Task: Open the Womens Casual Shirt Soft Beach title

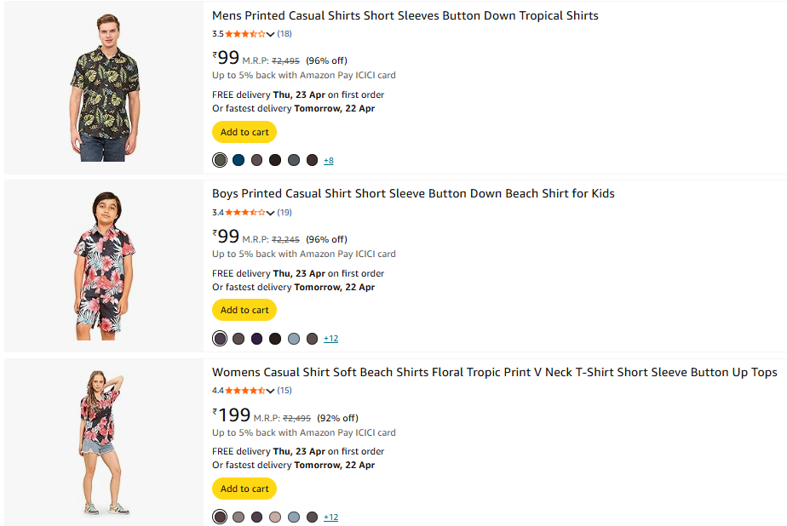Action: (494, 372)
